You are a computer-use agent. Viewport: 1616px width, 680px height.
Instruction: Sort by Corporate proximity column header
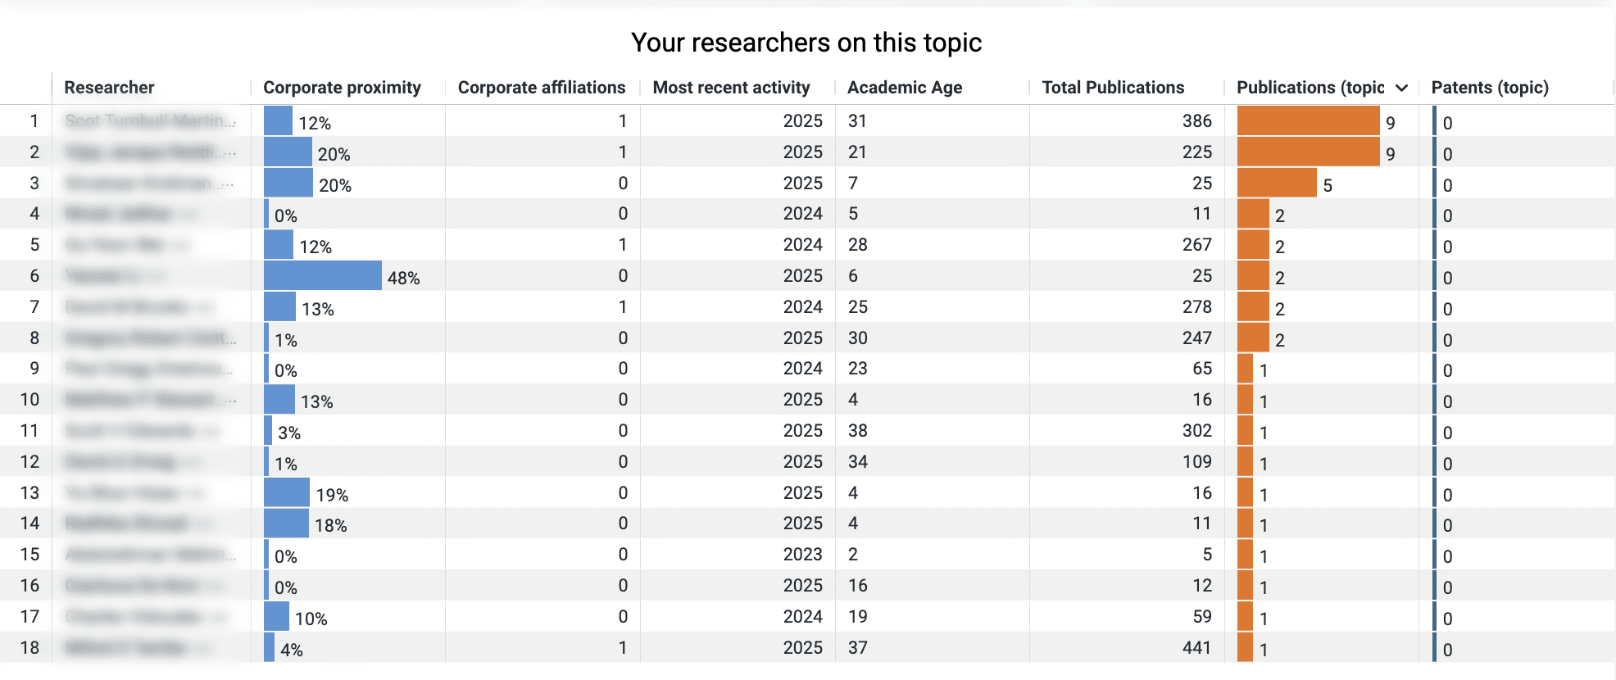tap(342, 88)
